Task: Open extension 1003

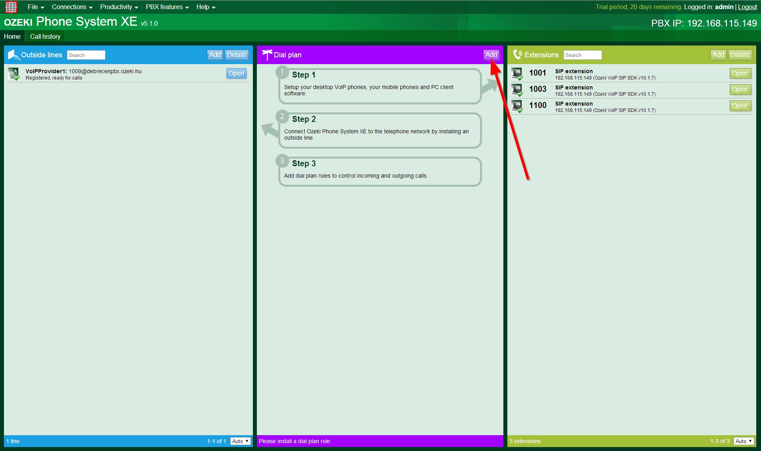Action: 740,89
